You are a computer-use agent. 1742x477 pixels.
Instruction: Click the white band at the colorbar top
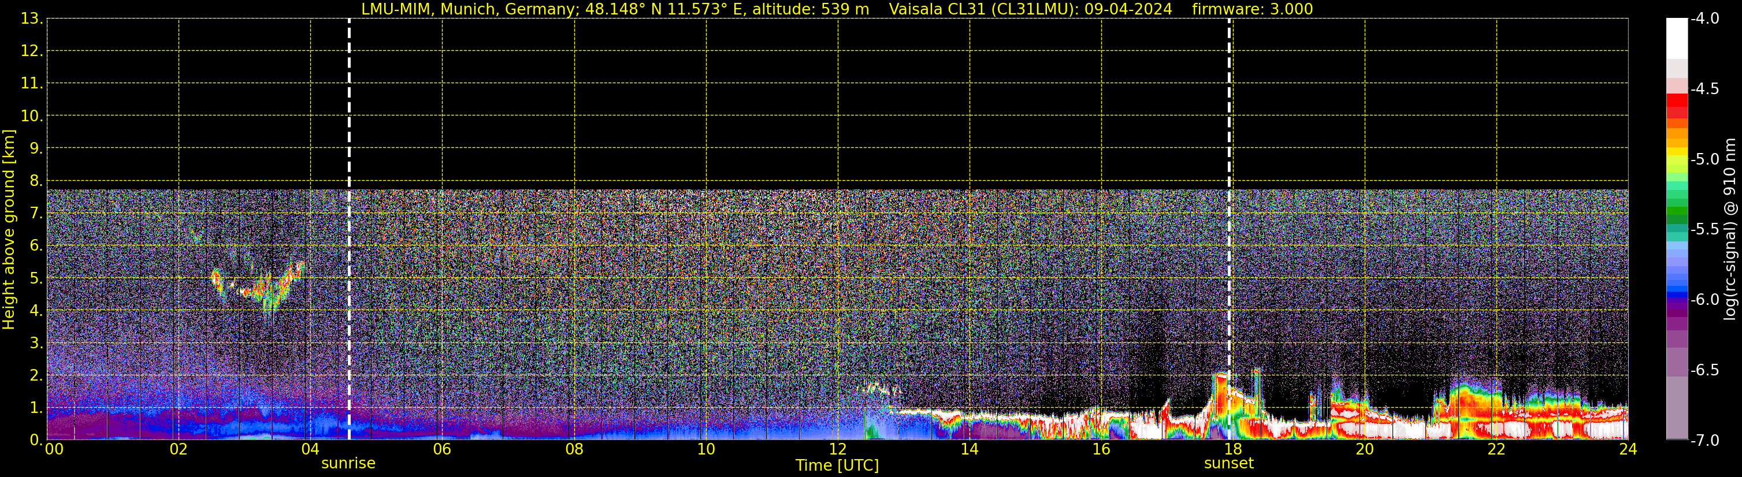(x=1676, y=39)
